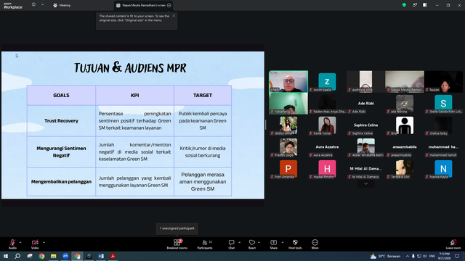Open Windows taskbar search
Image resolution: width=465 pixels, height=261 pixels.
pyautogui.click(x=17, y=256)
